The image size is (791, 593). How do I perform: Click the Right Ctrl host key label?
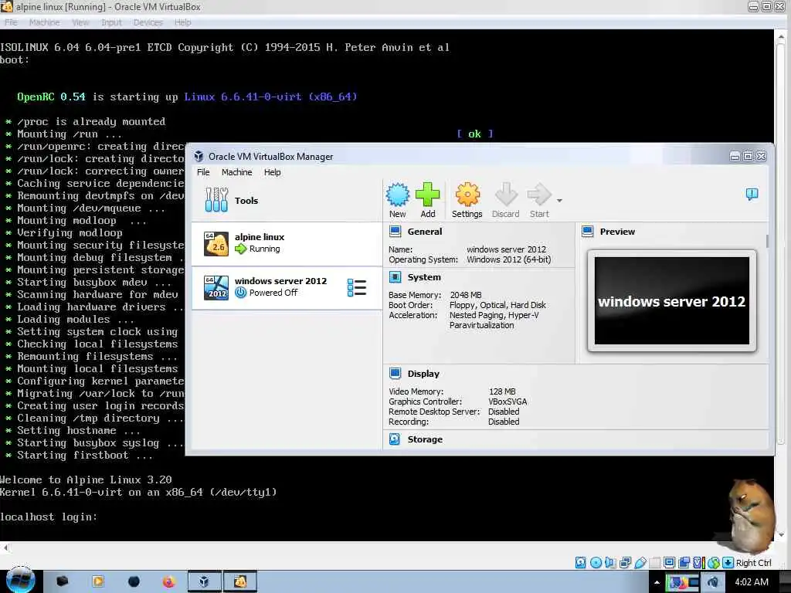753,563
